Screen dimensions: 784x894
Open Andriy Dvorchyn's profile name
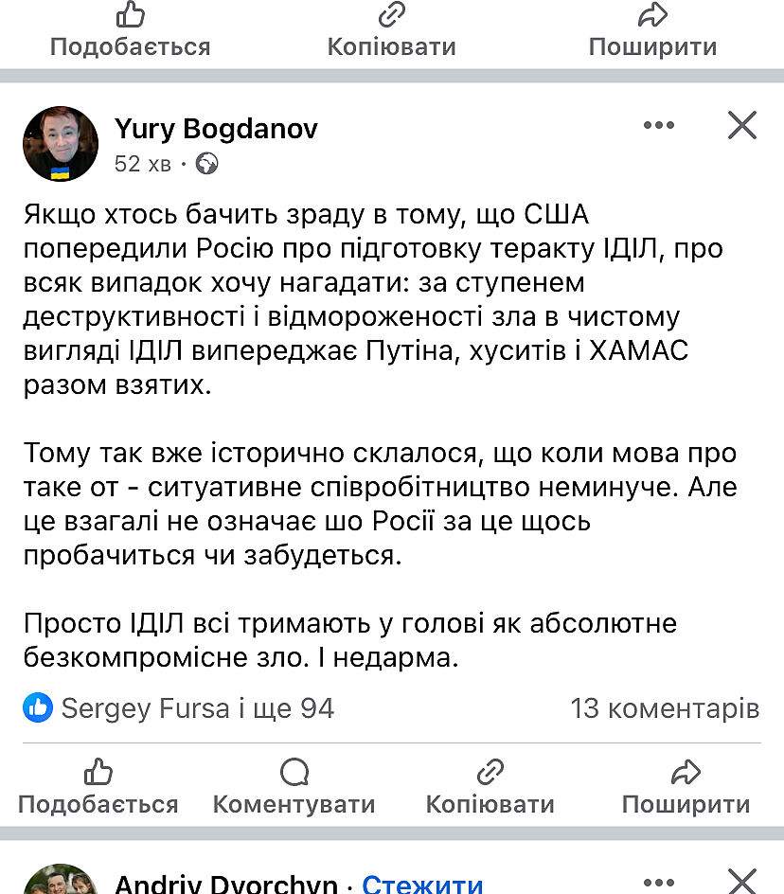tap(225, 885)
